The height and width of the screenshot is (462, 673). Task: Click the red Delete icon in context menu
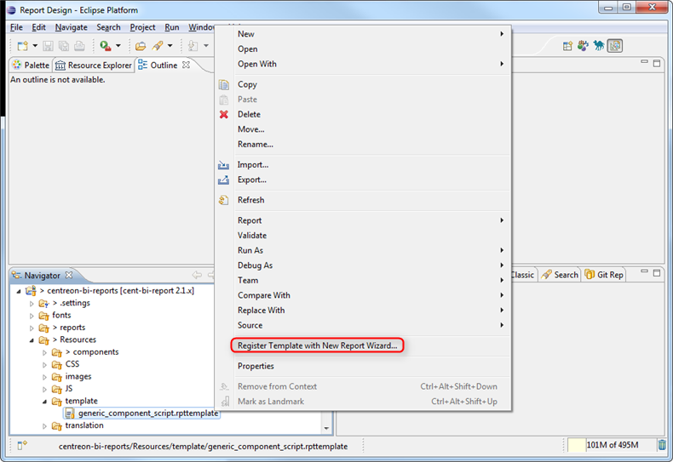tap(224, 114)
